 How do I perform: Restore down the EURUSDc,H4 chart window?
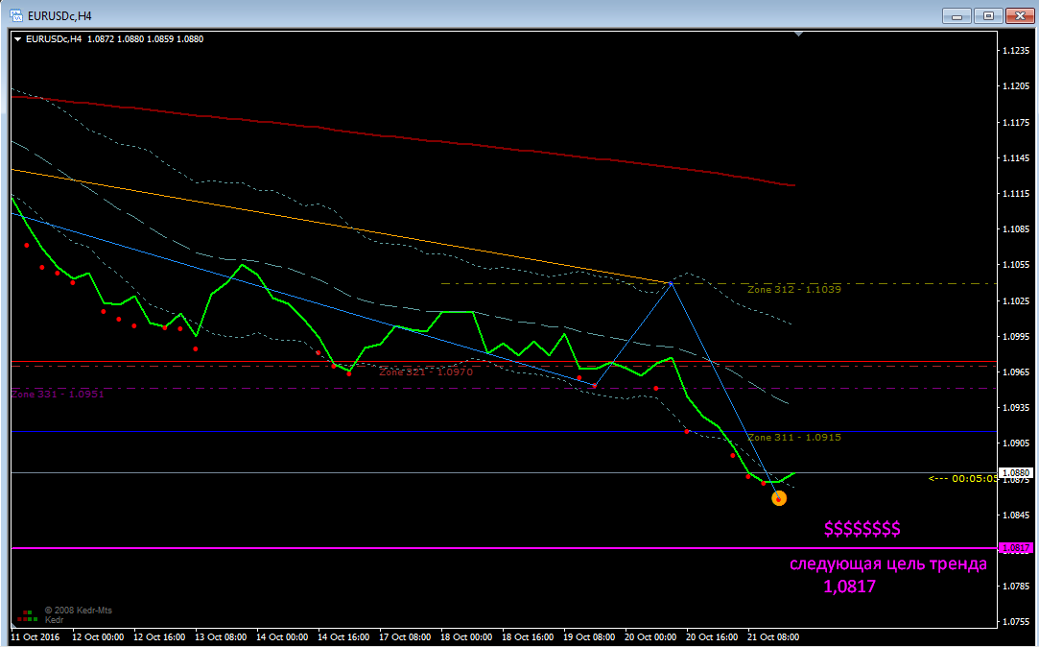[989, 15]
